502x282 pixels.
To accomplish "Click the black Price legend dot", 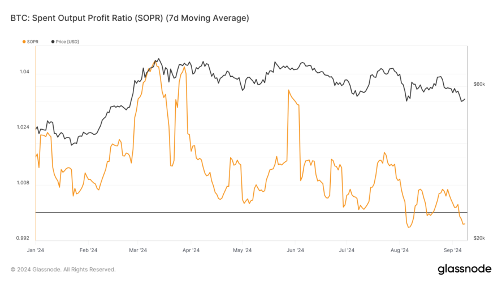I will (x=53, y=42).
